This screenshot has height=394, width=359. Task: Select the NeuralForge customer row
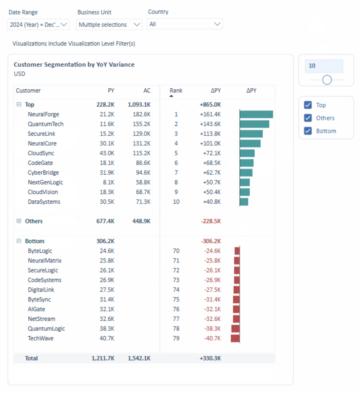pos(144,114)
